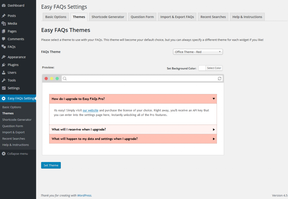Click the Dashboard gauge icon in sidebar
The image size is (288, 199).
tap(4, 5)
